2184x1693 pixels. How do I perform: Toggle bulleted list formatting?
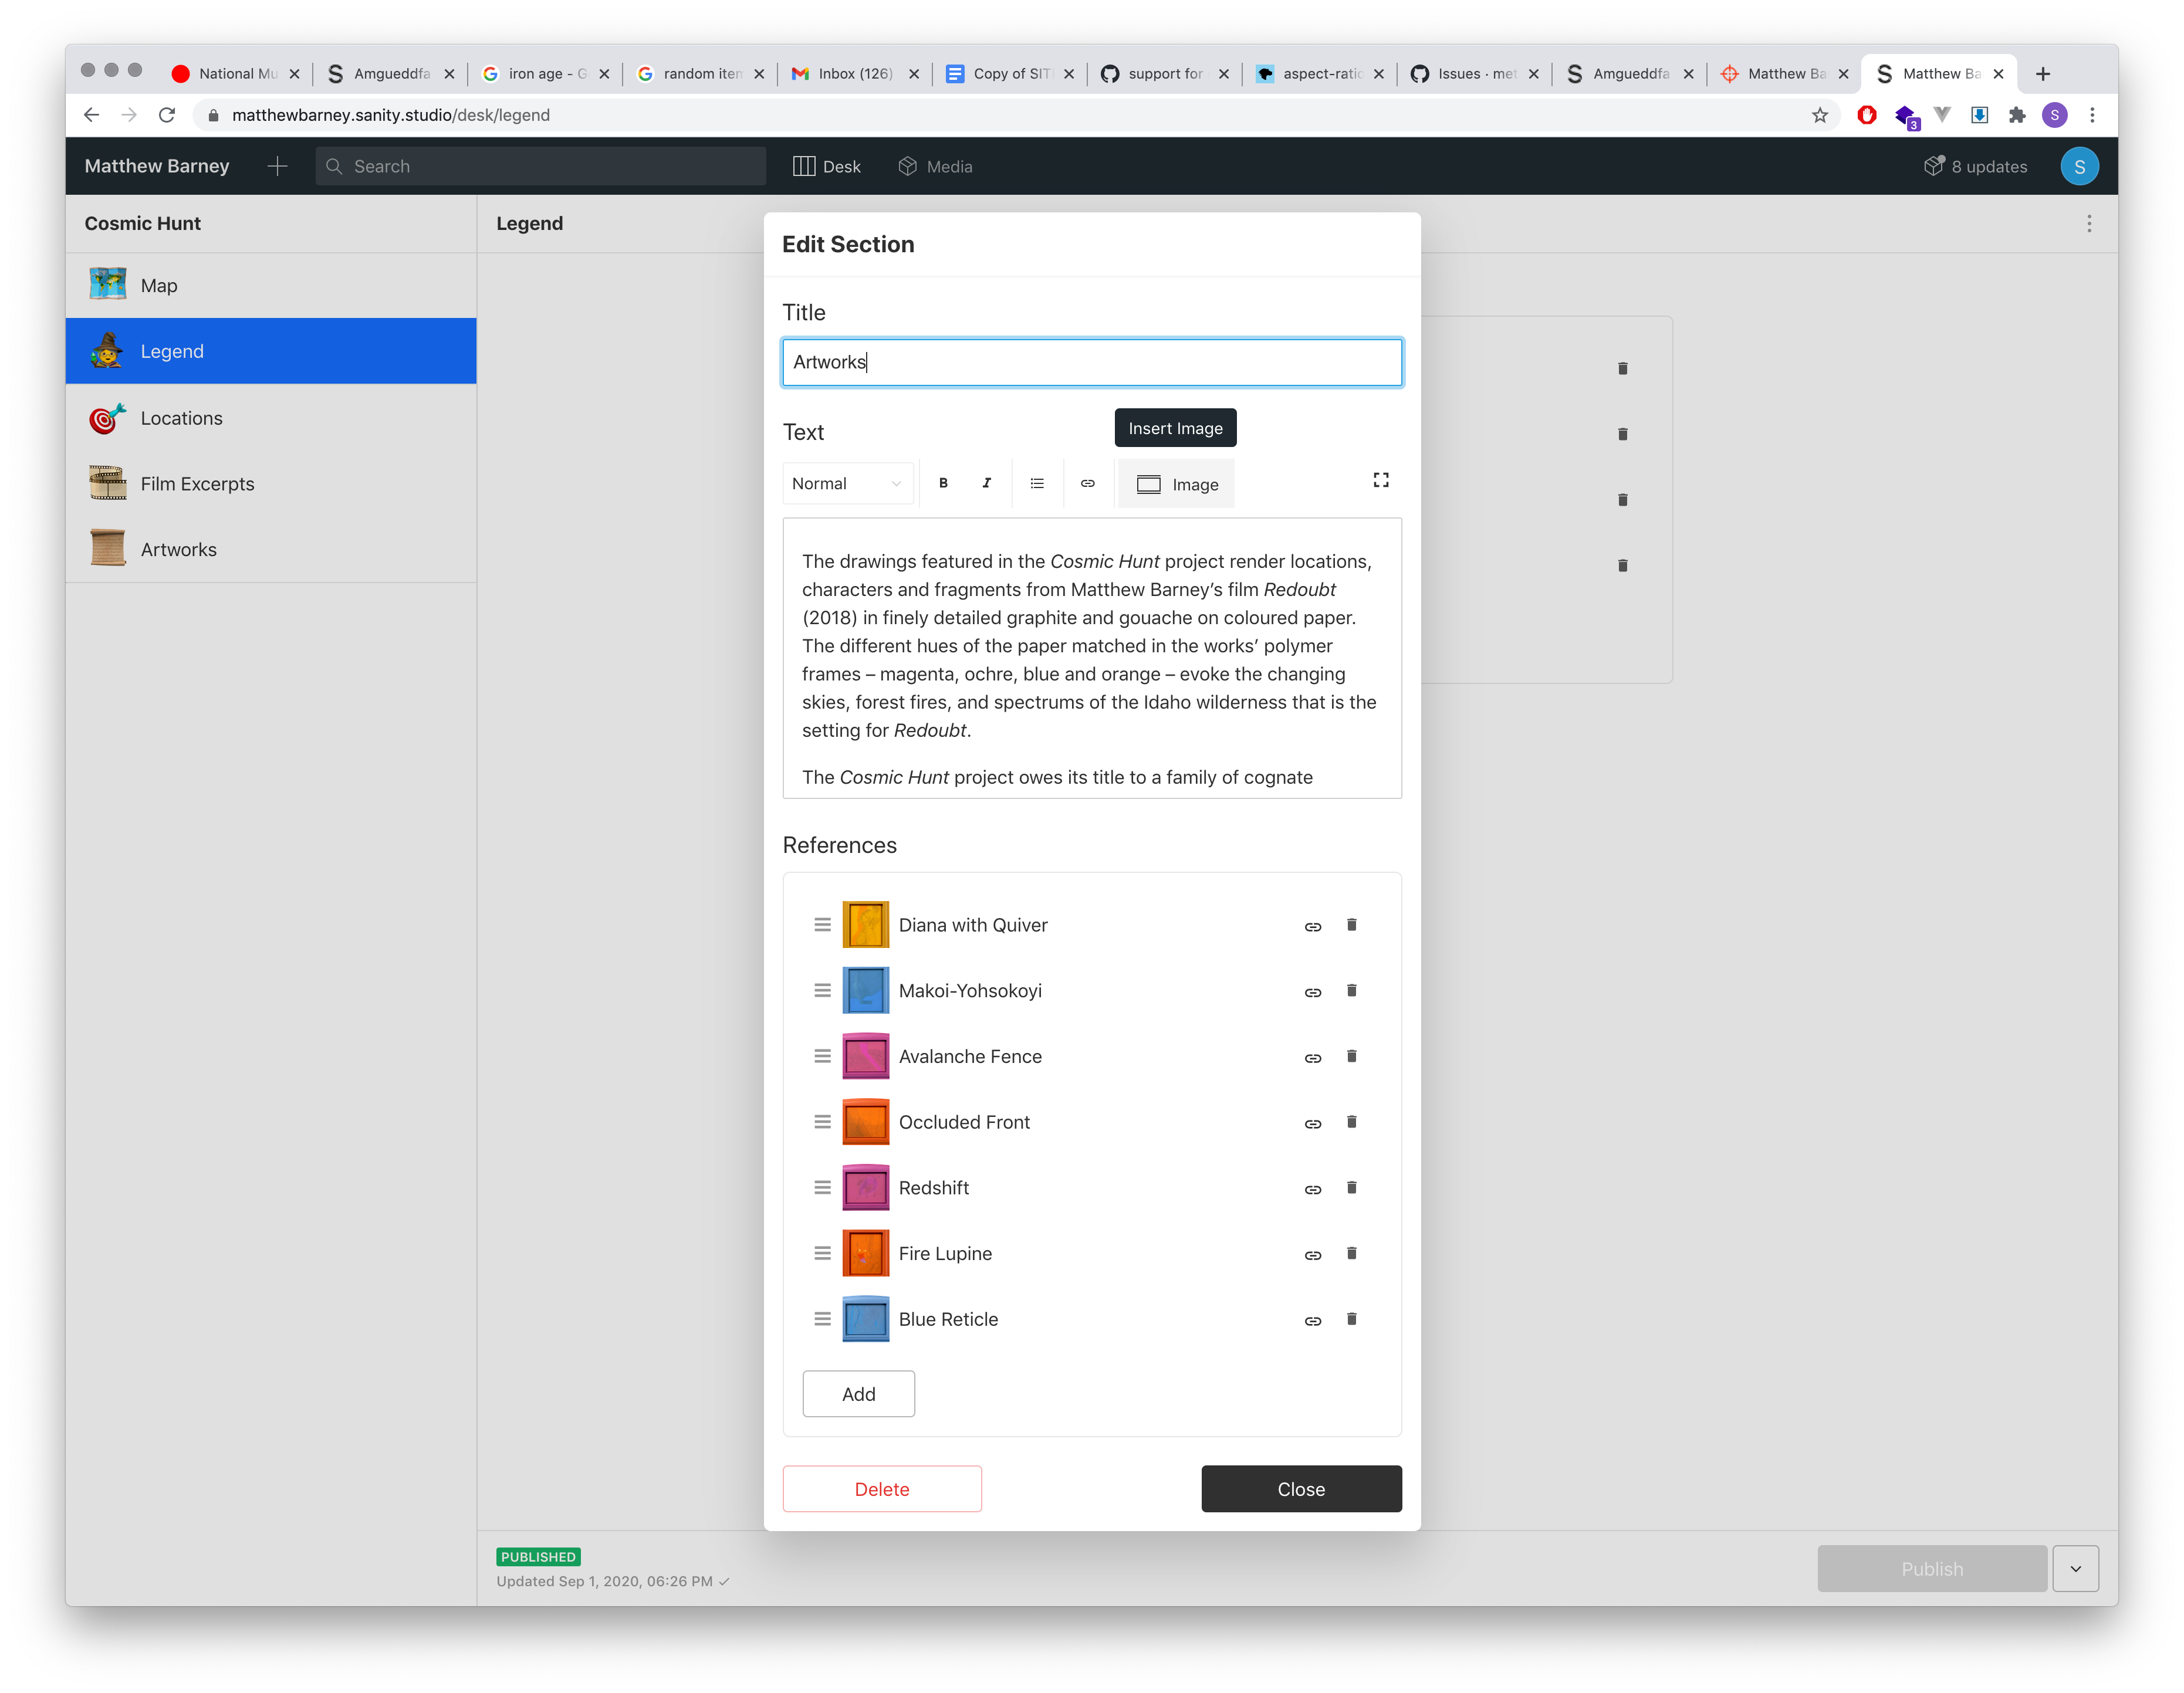click(1037, 483)
